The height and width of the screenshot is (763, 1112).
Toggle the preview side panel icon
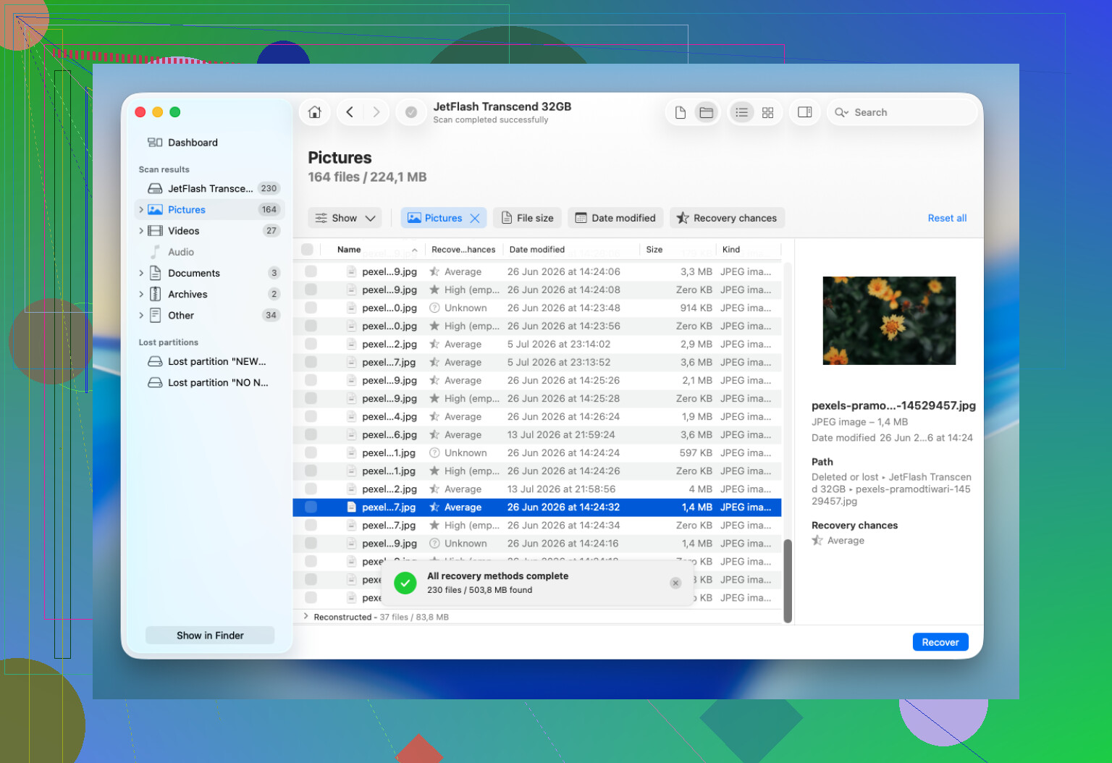coord(804,112)
